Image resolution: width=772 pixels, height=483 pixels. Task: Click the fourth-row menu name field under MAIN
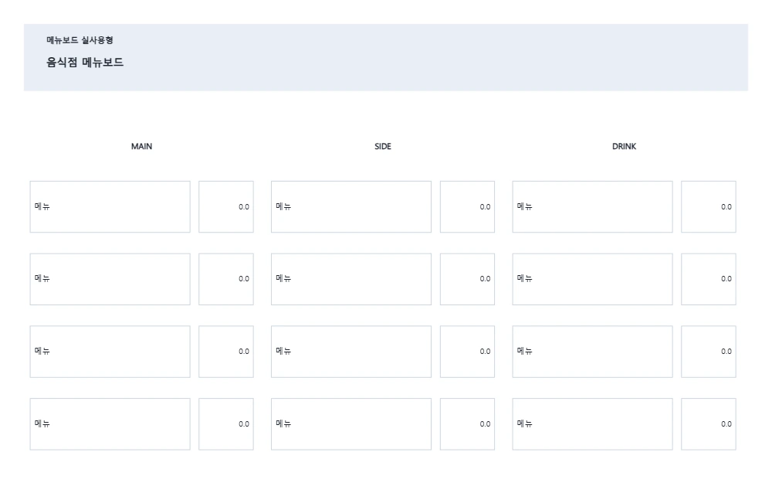tap(110, 423)
